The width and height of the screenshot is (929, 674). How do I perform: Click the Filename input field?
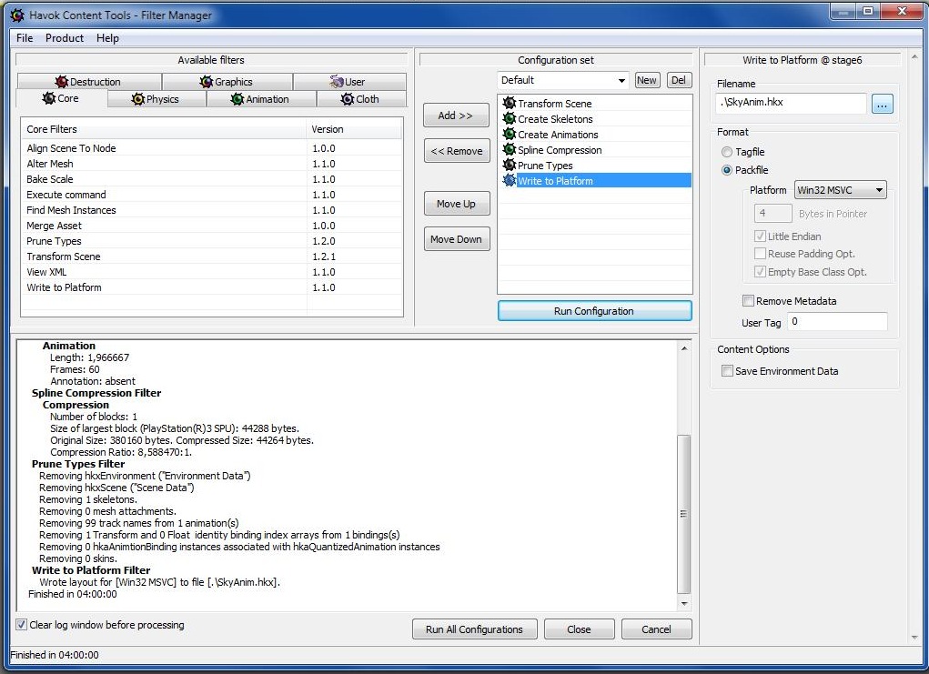(791, 103)
